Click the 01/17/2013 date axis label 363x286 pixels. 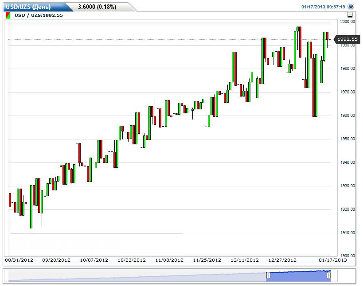(x=333, y=260)
